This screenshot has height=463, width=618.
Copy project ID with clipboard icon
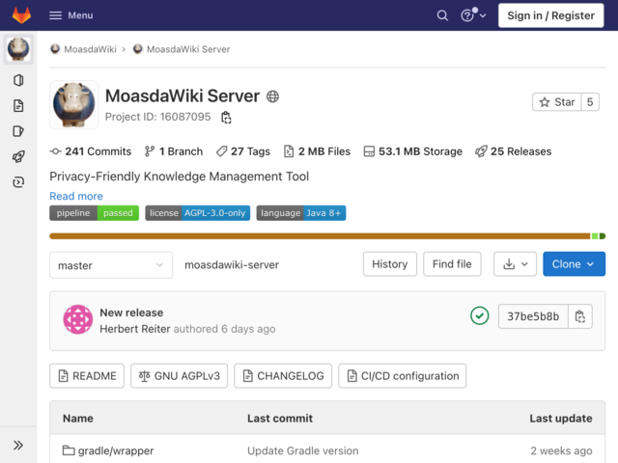[226, 118]
